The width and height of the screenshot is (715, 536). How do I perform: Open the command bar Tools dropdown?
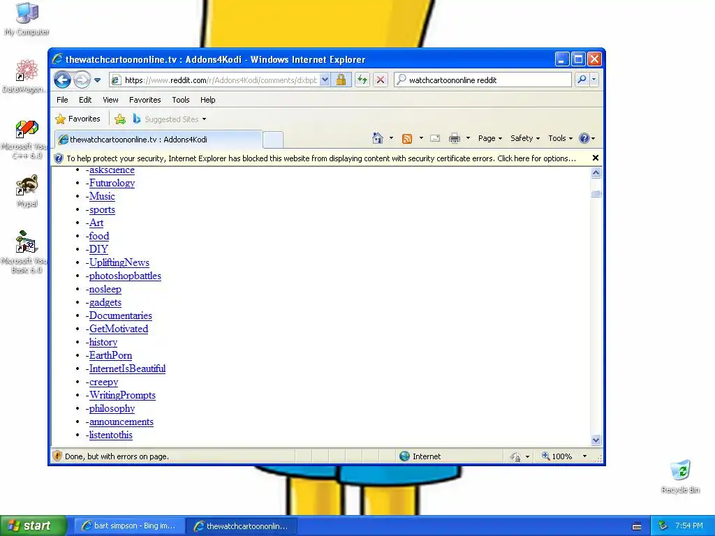[560, 138]
